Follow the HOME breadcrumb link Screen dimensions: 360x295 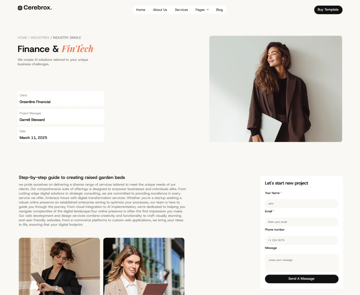(x=22, y=37)
